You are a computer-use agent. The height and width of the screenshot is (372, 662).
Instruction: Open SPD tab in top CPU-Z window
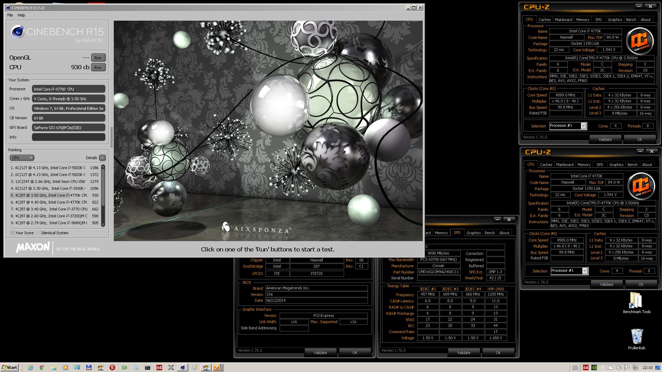pos(598,20)
